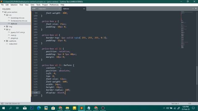Open fontawesome.min.css from the sidebar
Image resolution: width=198 pixels, height=111 pixels.
pos(19,21)
